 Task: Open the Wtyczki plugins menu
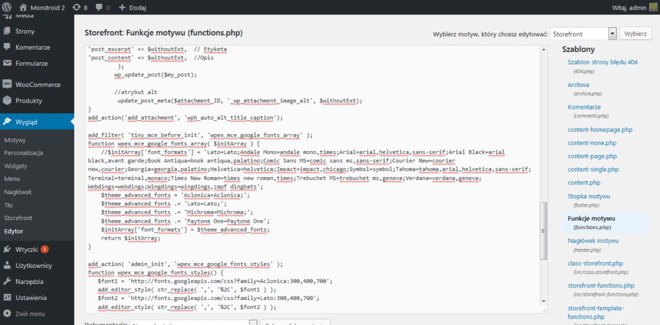(x=27, y=249)
